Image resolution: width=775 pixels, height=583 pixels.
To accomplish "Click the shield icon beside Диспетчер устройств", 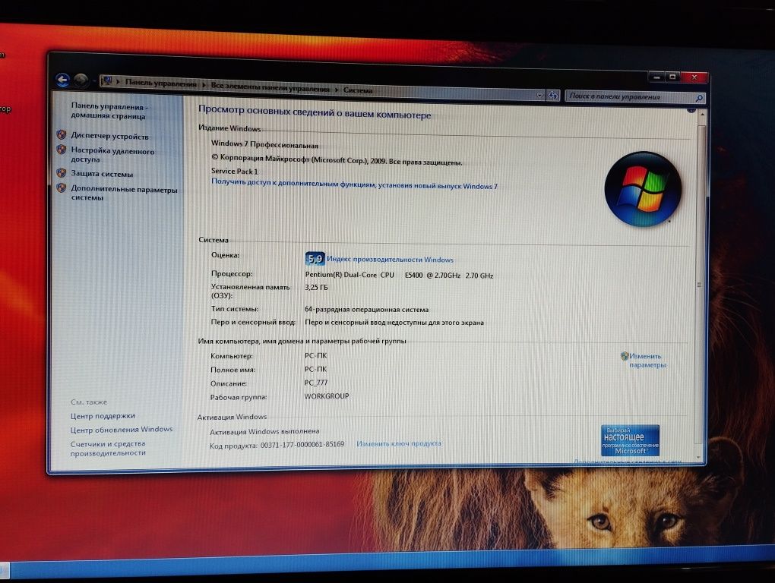I will [62, 134].
